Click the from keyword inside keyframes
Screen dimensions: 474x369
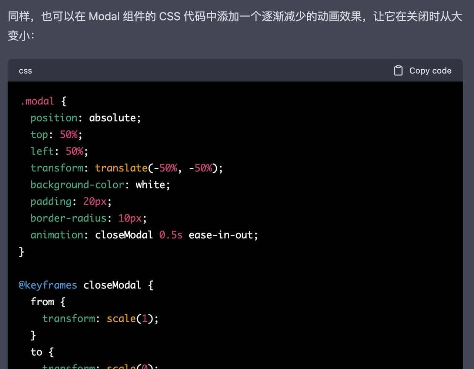click(43, 302)
